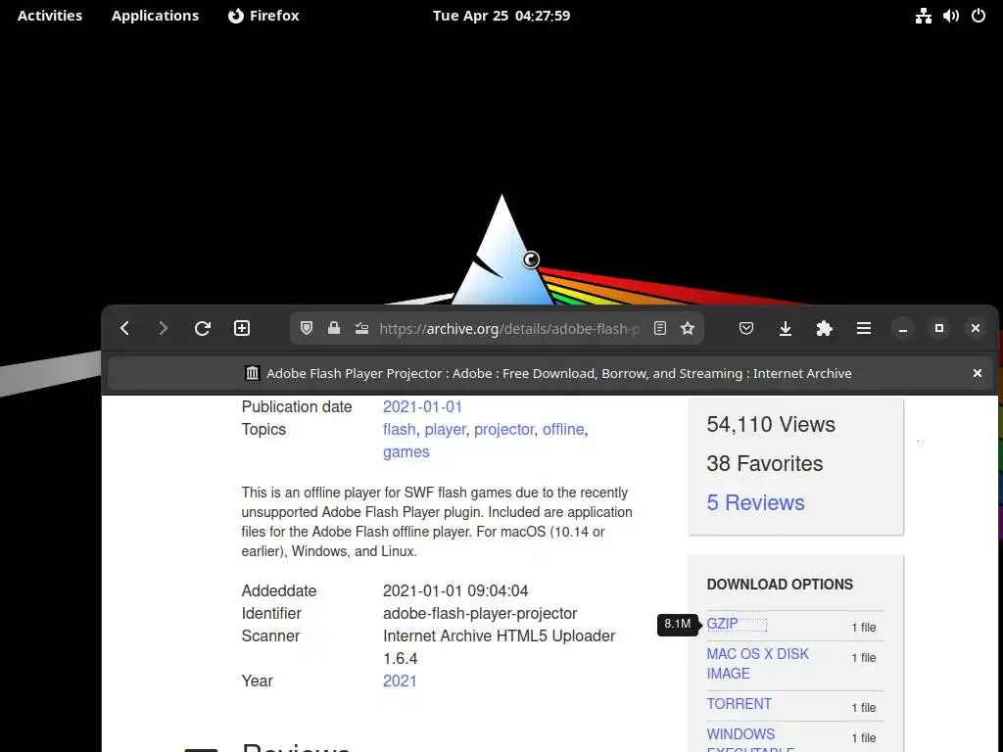Bookmark this page with star icon
The height and width of the screenshot is (752, 1003).
pyautogui.click(x=688, y=329)
